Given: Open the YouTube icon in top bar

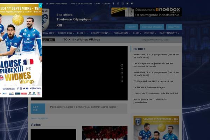Looking at the screenshot, I should pos(132,3).
